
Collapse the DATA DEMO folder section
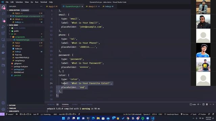coord(8,25)
